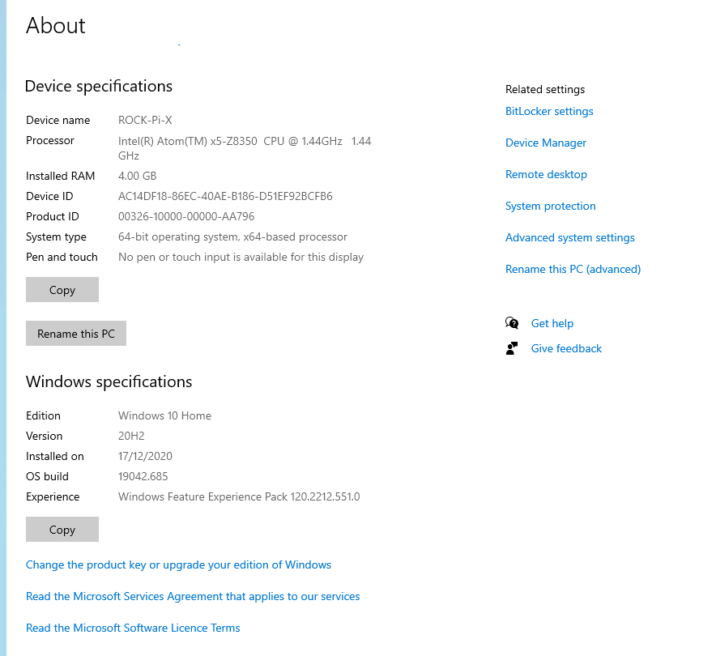Open System protection link

(x=550, y=206)
